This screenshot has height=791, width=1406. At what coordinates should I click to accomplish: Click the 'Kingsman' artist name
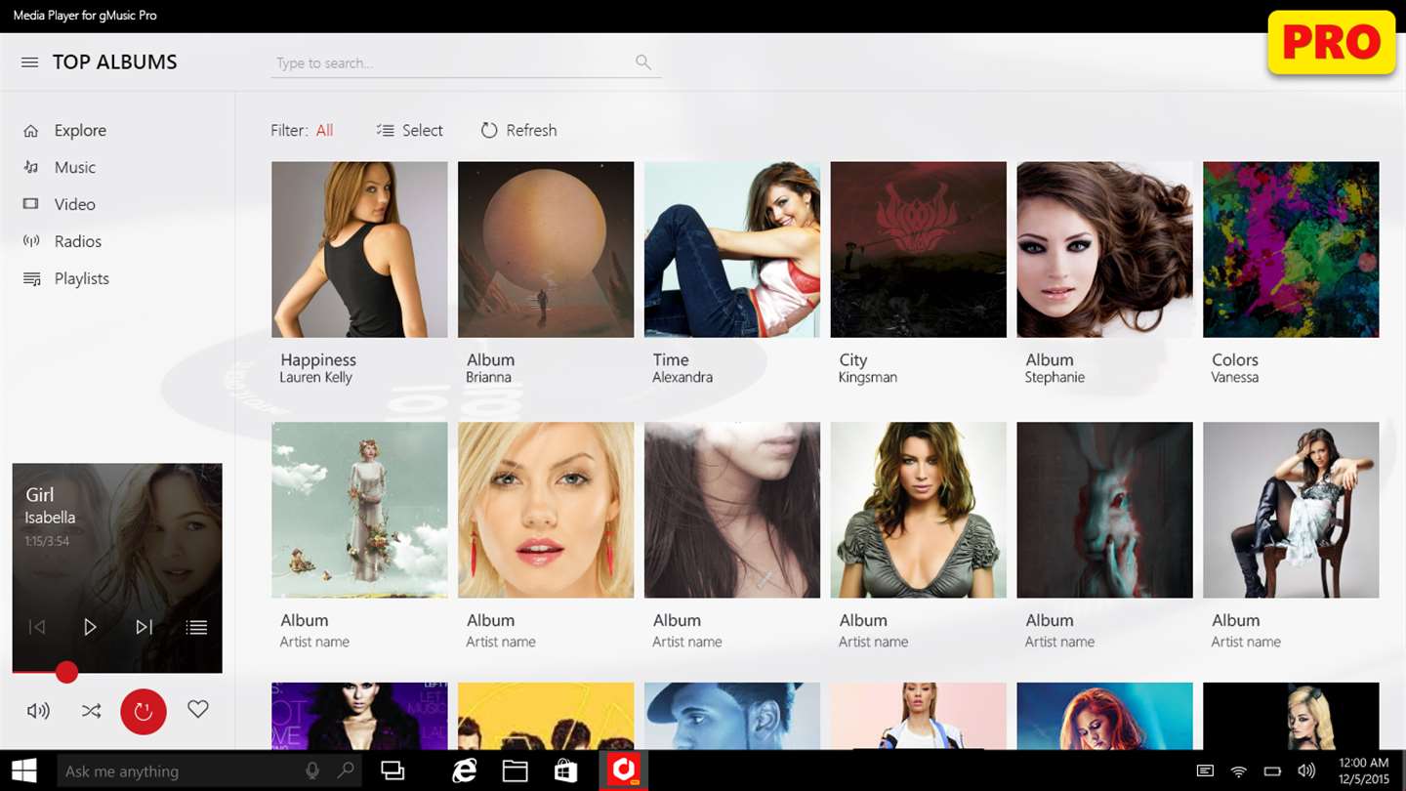pyautogui.click(x=868, y=378)
